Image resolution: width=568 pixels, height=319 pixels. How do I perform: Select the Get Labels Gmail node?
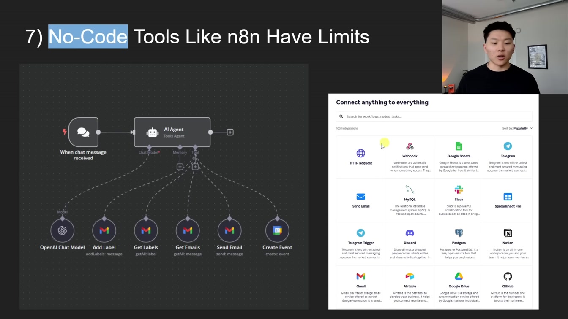click(146, 230)
